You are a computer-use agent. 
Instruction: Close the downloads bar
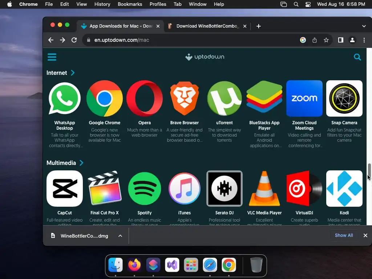(x=365, y=235)
